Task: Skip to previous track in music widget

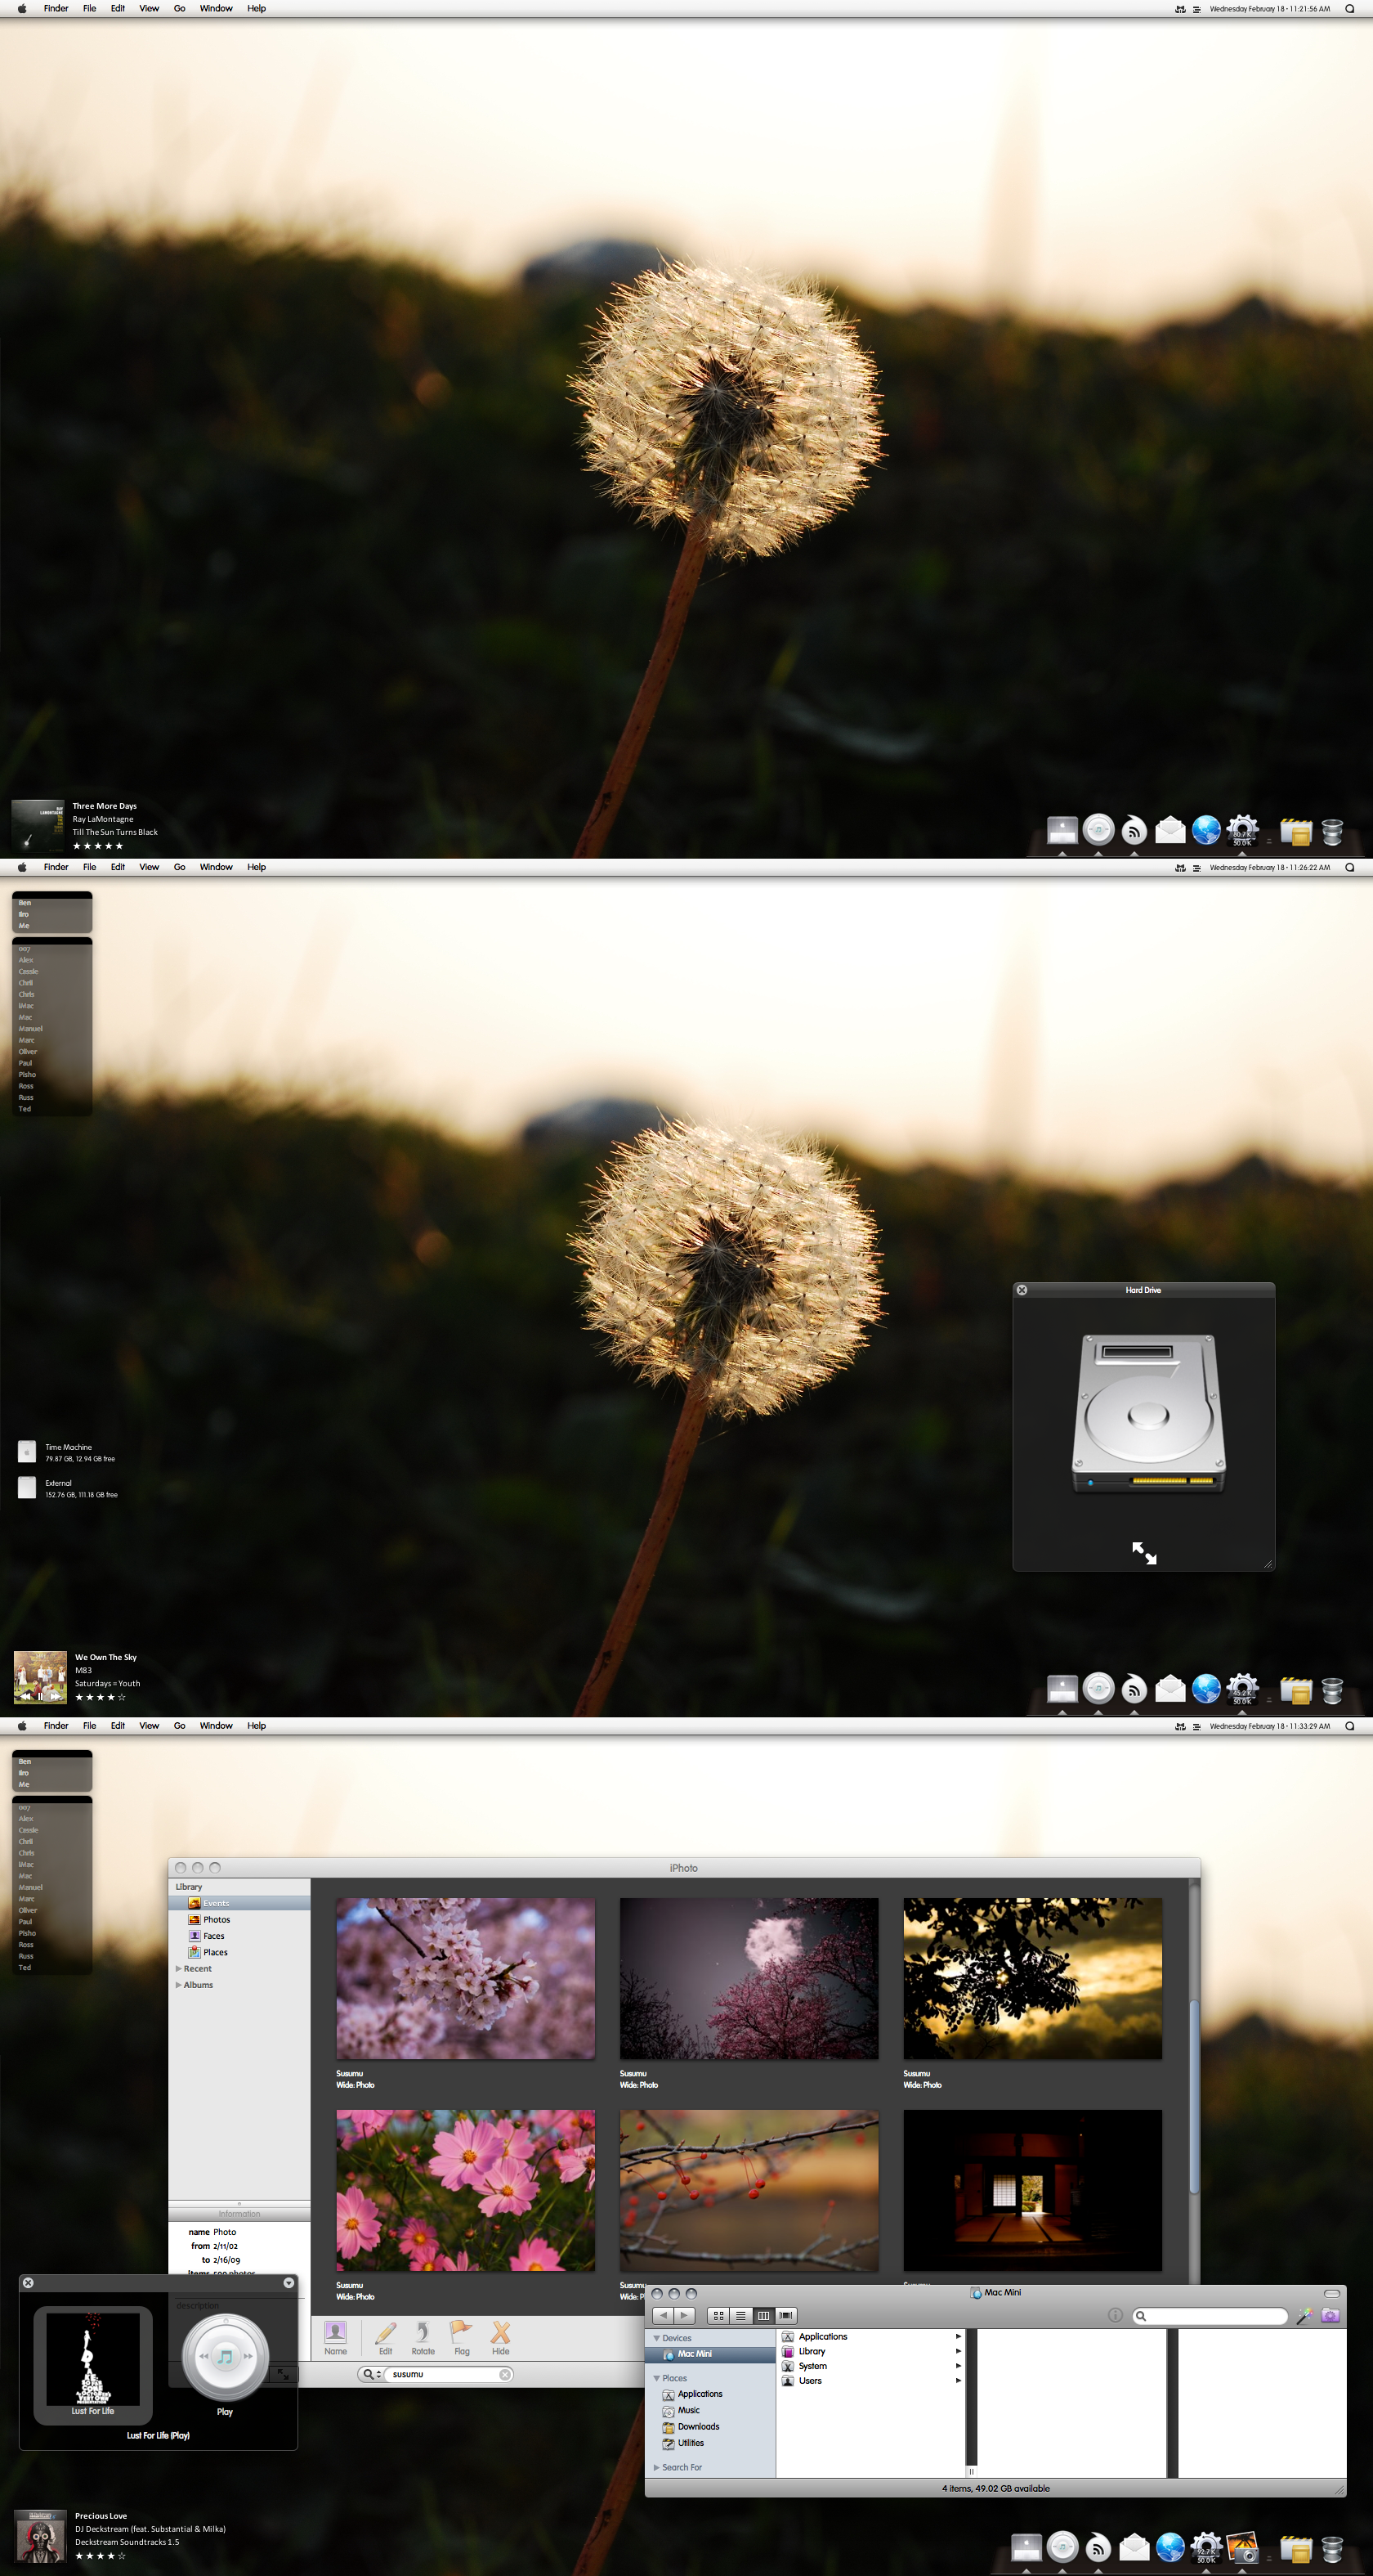Action: (203, 2357)
